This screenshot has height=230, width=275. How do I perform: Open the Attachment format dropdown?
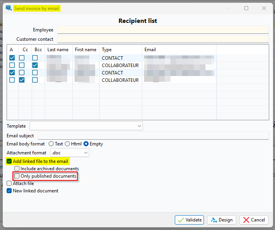click(x=85, y=153)
